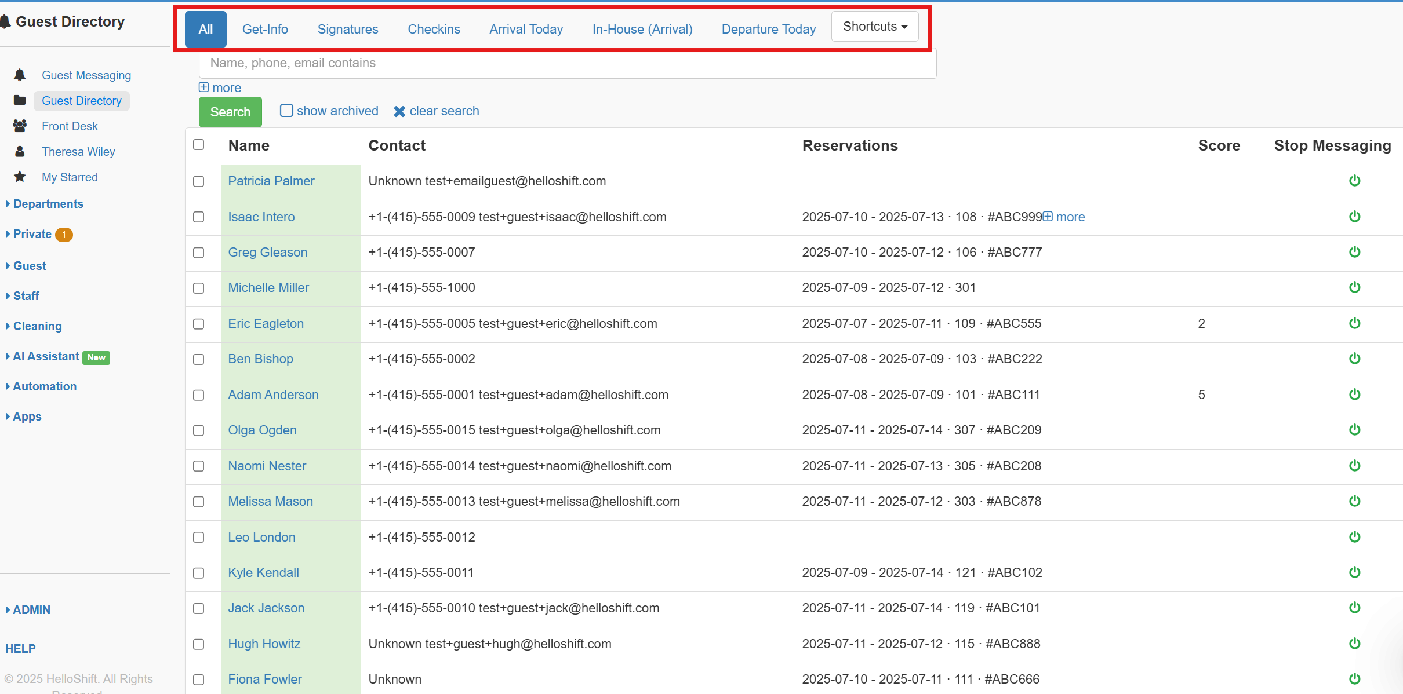Click the My Starred star icon

click(20, 177)
